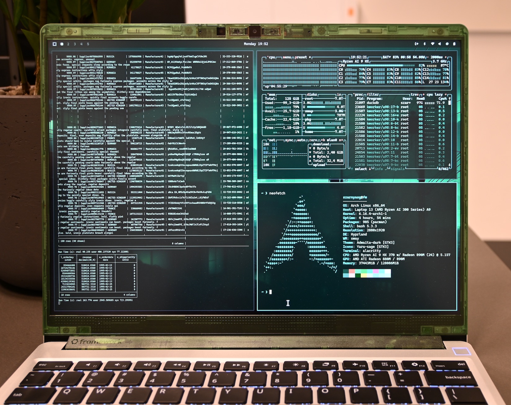This screenshot has height=405, width=511.
Task: Click the Wi-Fi icon in the top bar
Action: 433,44
